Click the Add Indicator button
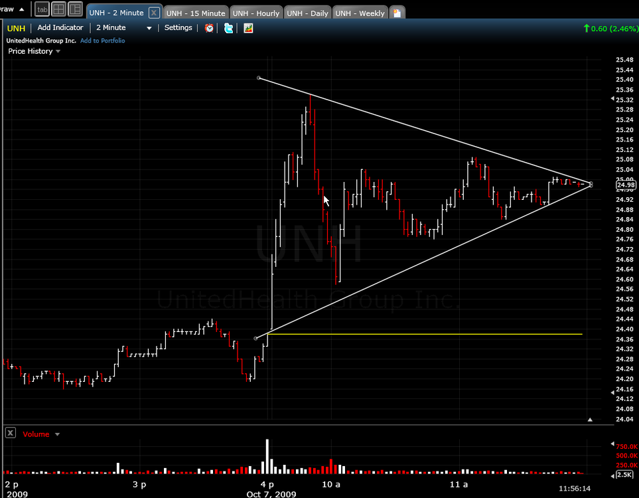This screenshot has width=639, height=498. coord(60,28)
